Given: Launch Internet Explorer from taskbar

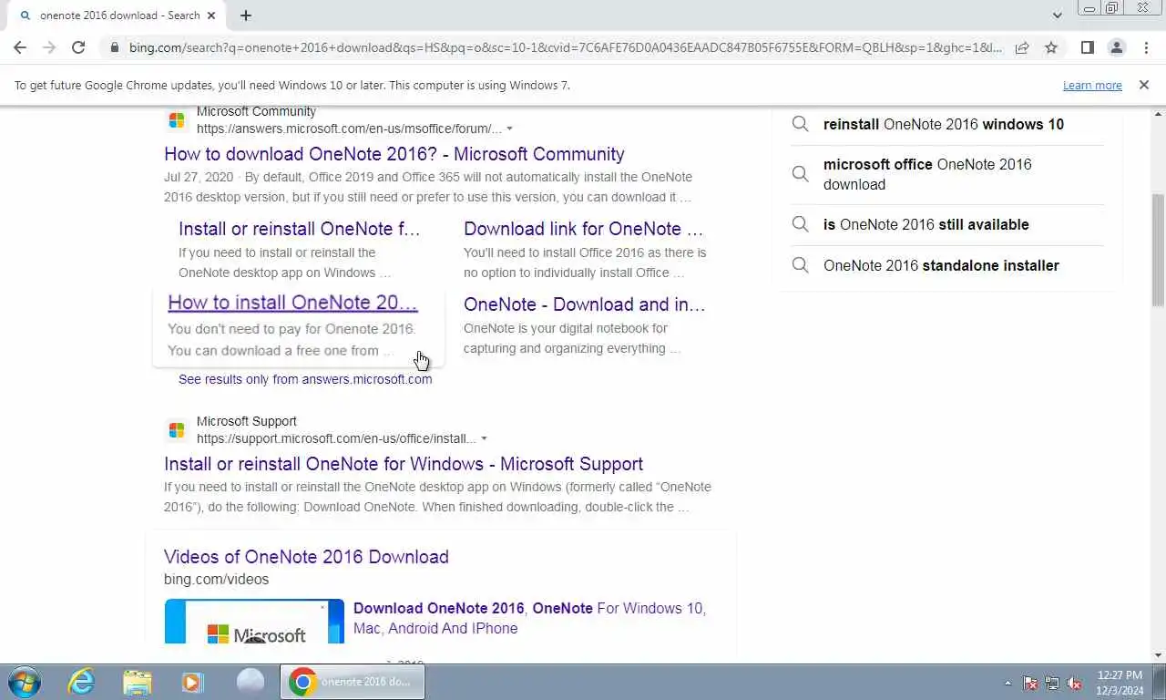Looking at the screenshot, I should [81, 682].
